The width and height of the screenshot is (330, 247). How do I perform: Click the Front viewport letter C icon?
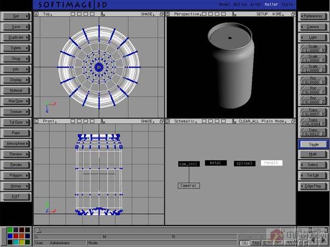pos(36,121)
